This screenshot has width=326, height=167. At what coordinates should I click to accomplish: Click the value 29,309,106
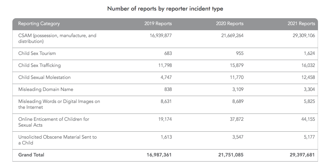[x=304, y=36]
